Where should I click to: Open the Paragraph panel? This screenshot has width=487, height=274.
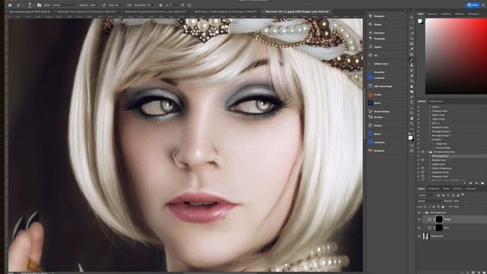pos(377,39)
